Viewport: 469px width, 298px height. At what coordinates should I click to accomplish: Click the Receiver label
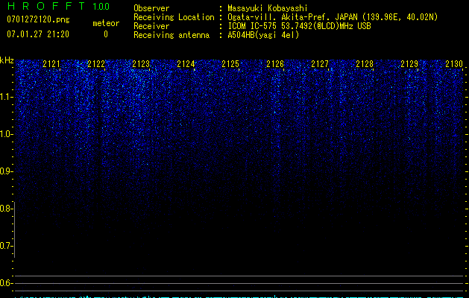[x=151, y=26]
